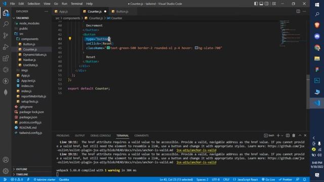
Task: Click Go Live in the status bar
Action: [x=268, y=179]
